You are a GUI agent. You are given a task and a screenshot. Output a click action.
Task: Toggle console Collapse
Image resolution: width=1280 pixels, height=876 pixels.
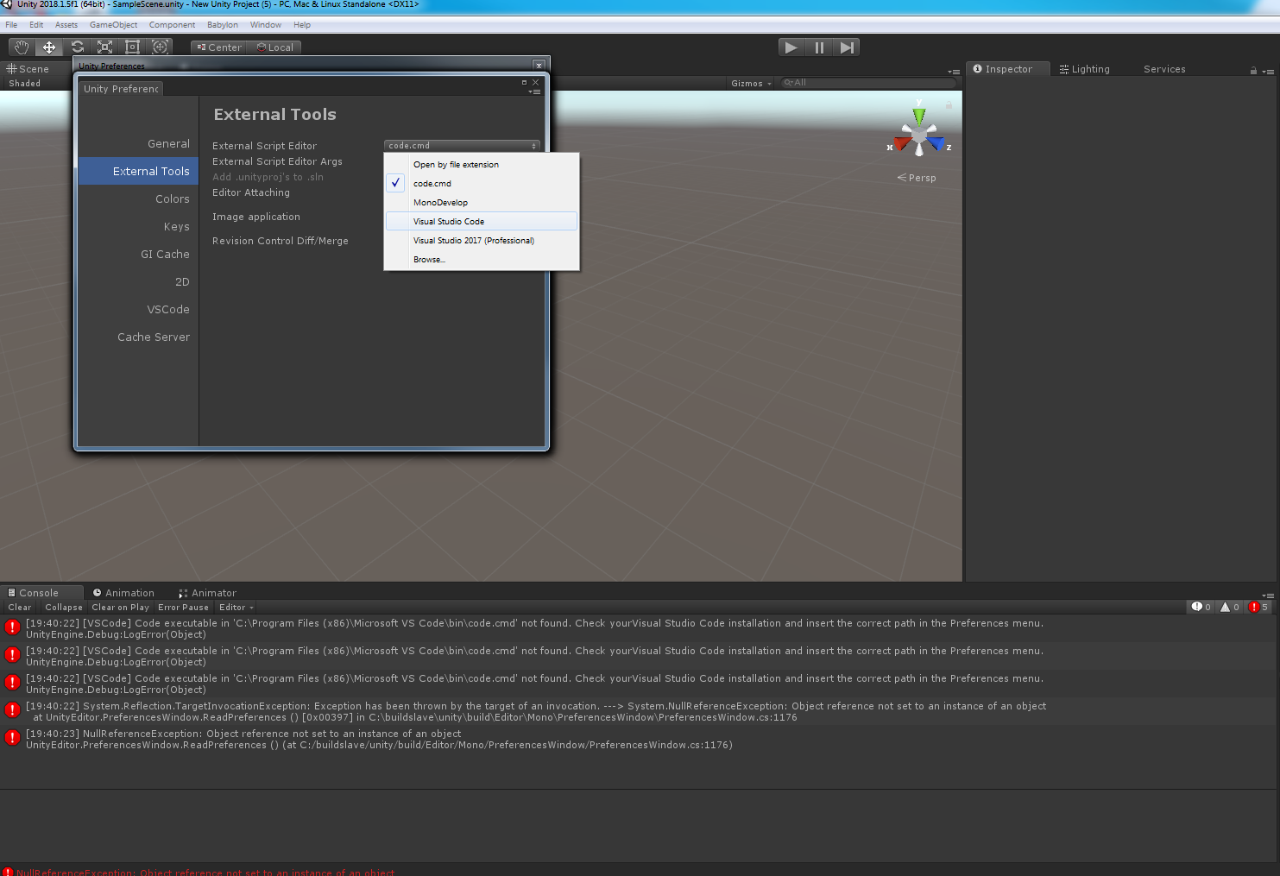point(64,608)
